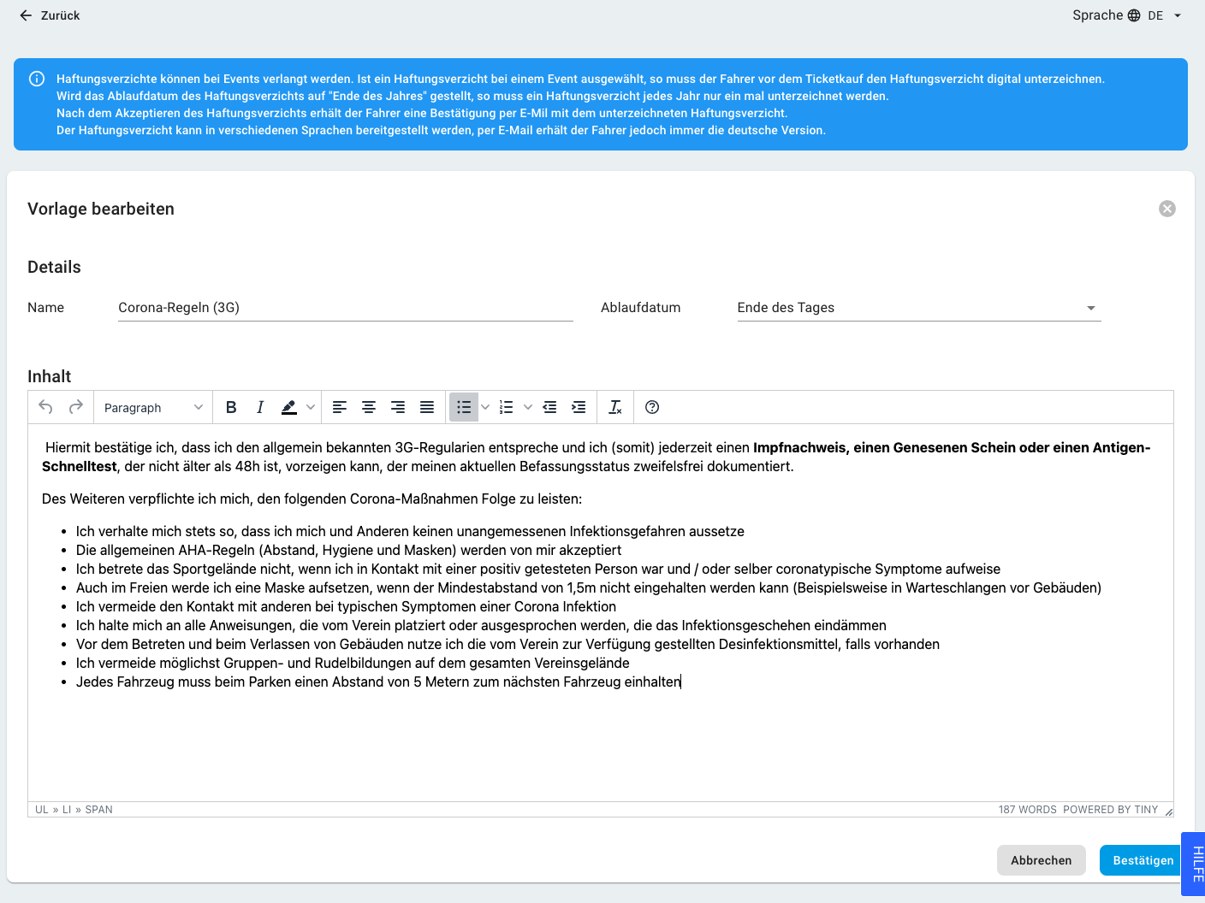Image resolution: width=1205 pixels, height=903 pixels.
Task: Expand the numbered list style chevron
Action: (527, 407)
